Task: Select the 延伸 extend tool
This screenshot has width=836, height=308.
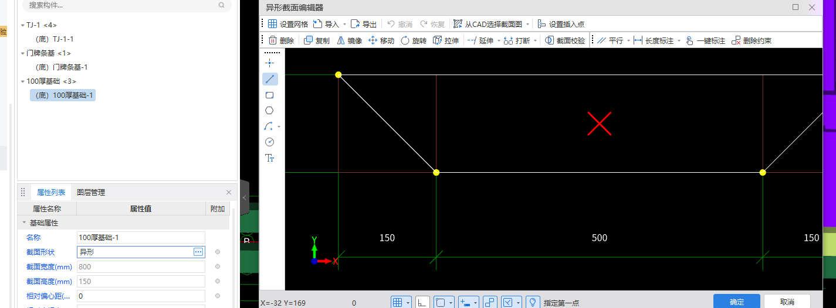Action: [480, 40]
